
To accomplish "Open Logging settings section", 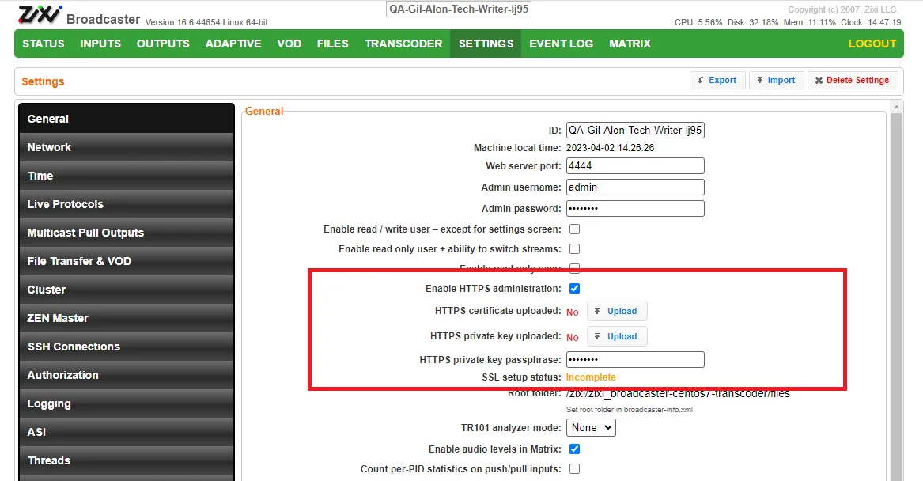I will (x=127, y=404).
